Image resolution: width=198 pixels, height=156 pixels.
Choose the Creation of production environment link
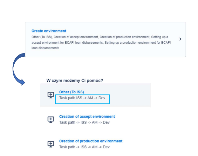(91, 141)
